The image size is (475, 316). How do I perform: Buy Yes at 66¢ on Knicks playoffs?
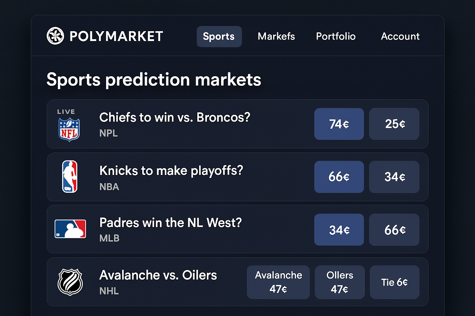[x=339, y=177]
